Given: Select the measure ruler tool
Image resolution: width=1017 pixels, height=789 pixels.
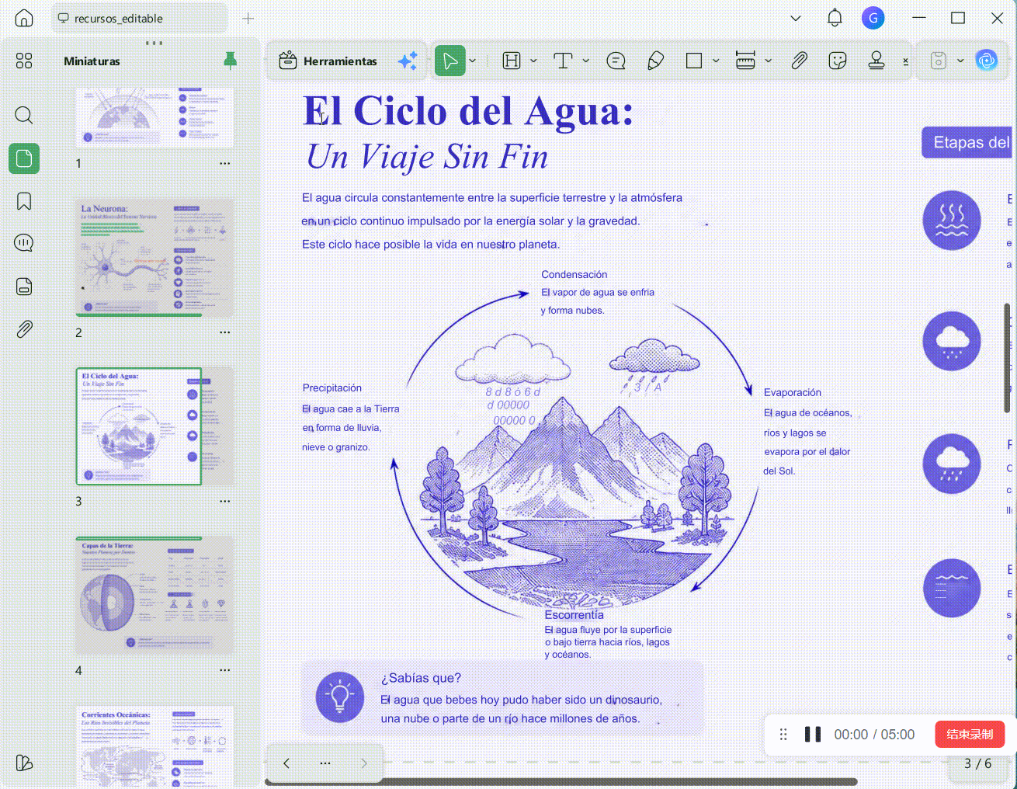Looking at the screenshot, I should [745, 61].
